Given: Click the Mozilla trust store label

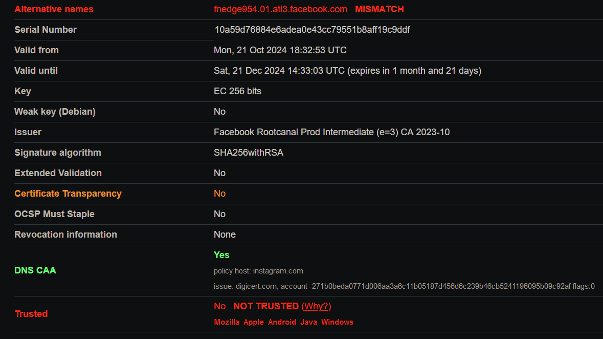Looking at the screenshot, I should click(x=227, y=322).
